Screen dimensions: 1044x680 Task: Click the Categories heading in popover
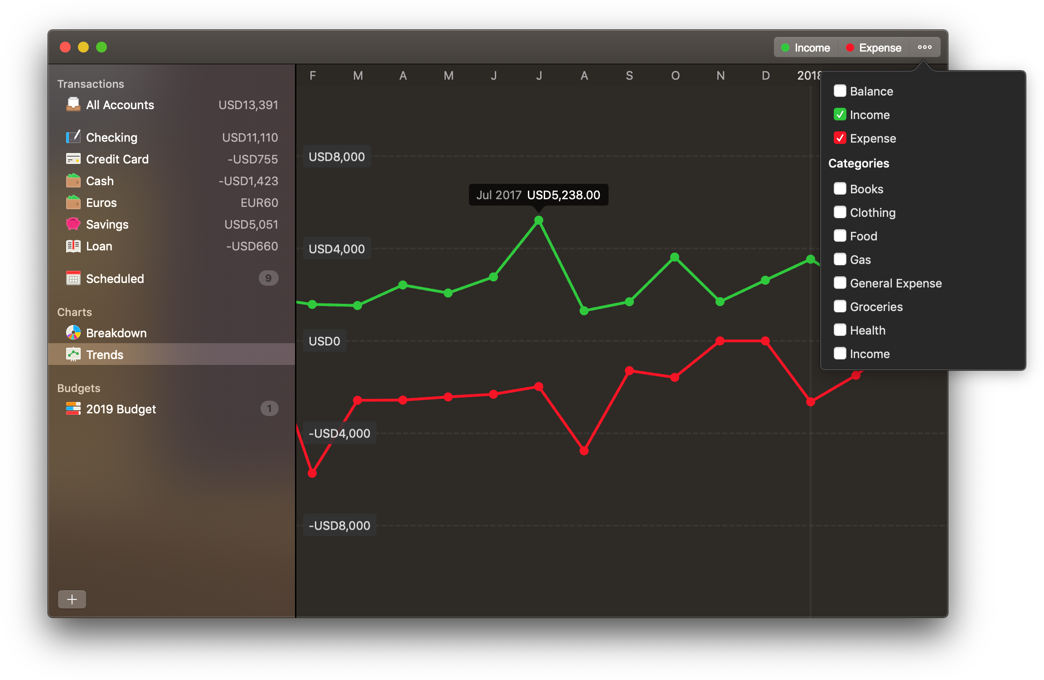[858, 163]
